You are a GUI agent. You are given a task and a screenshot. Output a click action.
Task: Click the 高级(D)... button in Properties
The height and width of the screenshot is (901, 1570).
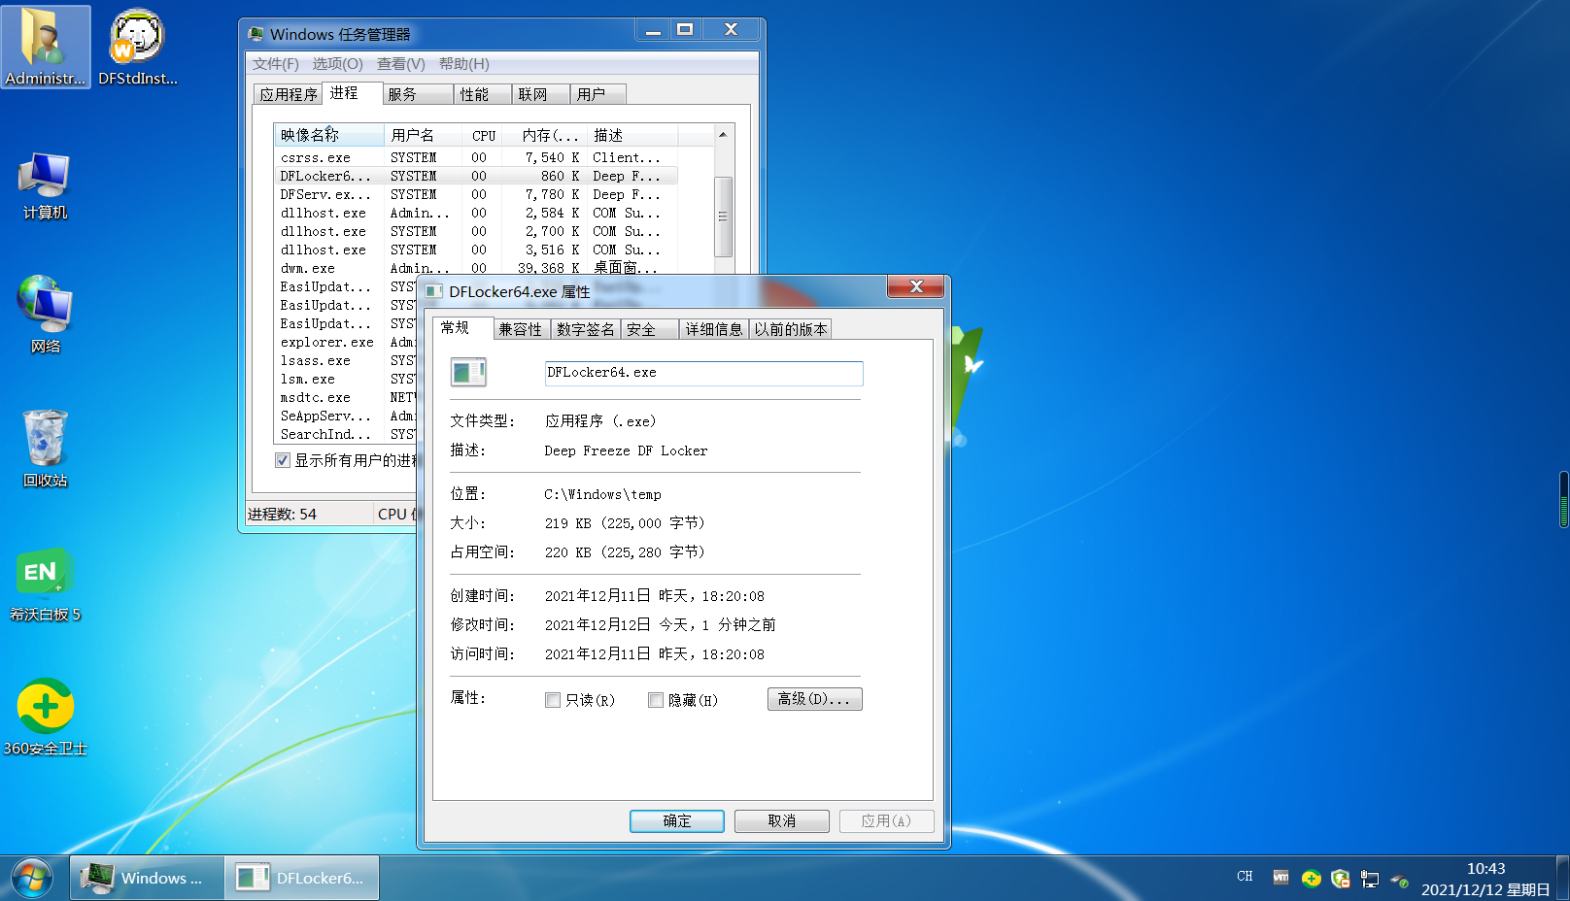click(814, 698)
